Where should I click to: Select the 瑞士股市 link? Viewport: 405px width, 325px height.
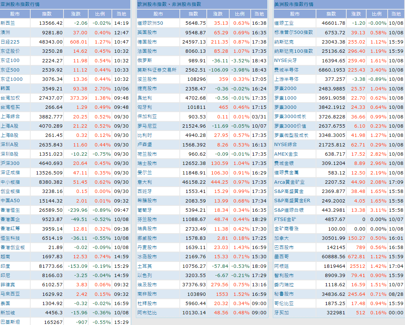point(147,163)
